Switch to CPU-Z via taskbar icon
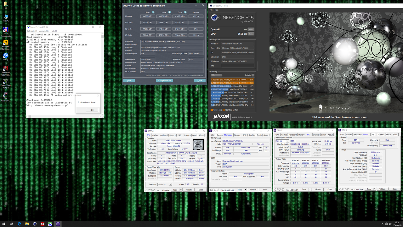 (58, 224)
